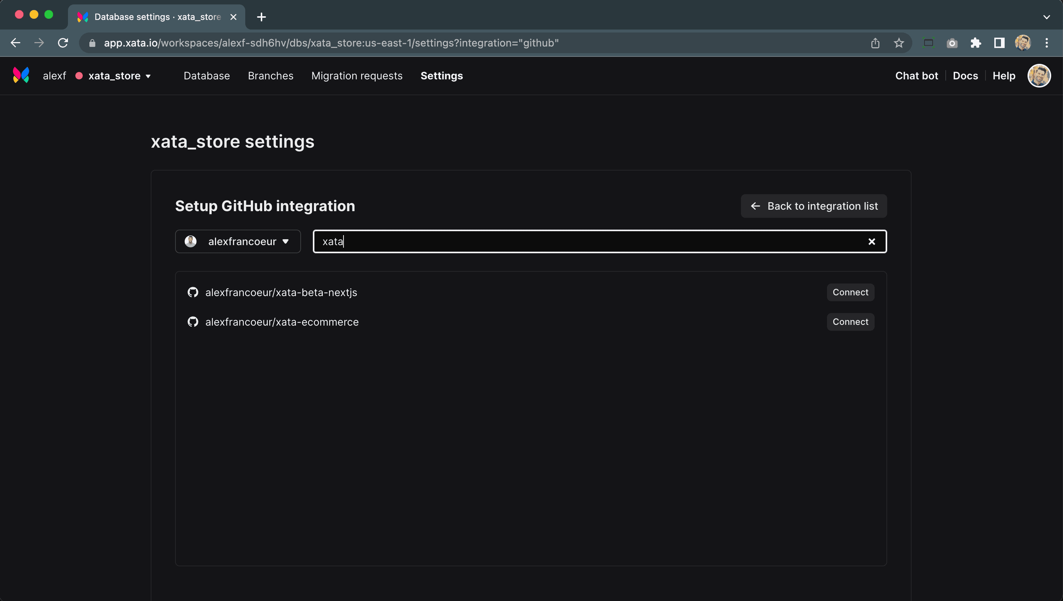Click the extensions puzzle icon in browser toolbar

976,43
